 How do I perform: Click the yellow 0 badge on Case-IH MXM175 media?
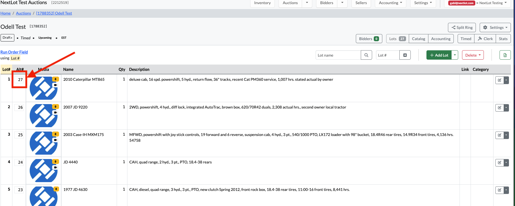pos(55,134)
